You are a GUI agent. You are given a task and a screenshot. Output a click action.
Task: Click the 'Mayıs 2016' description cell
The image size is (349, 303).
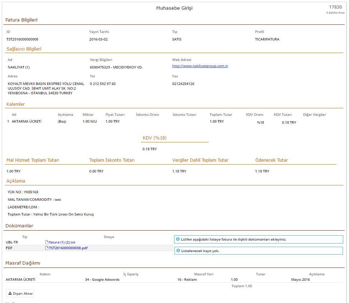click(300, 280)
